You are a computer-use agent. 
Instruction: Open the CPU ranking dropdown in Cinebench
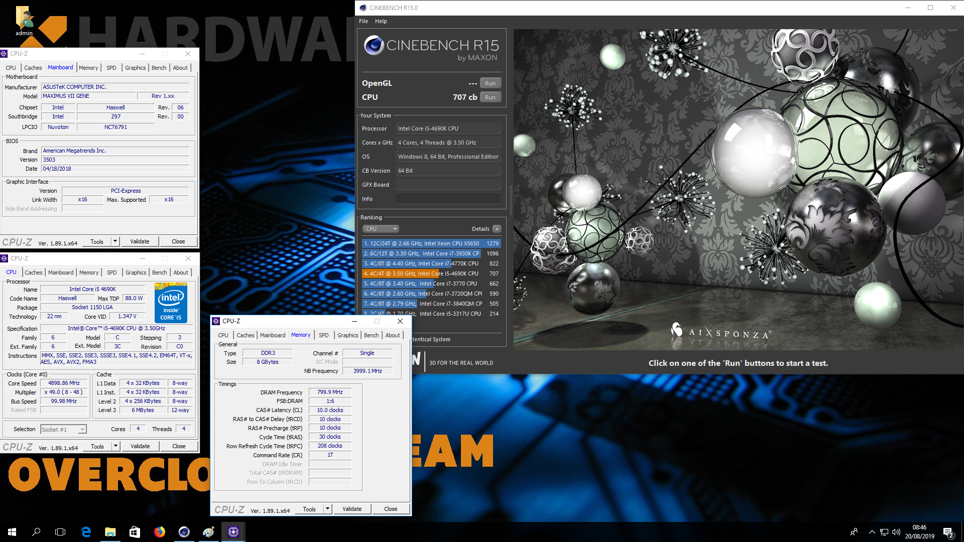[x=381, y=229]
